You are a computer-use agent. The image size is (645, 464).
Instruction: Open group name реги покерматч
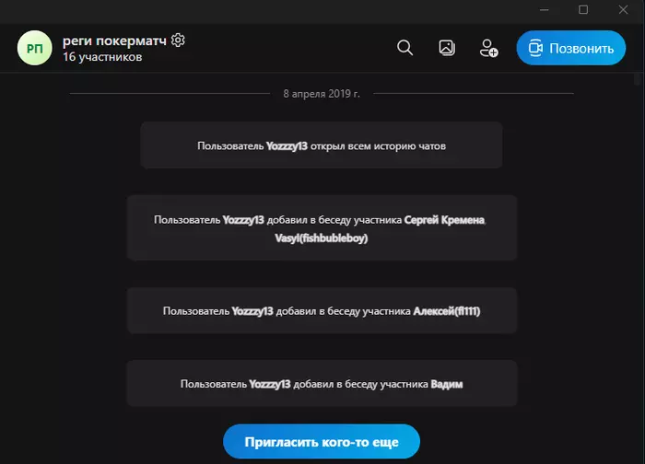[114, 41]
